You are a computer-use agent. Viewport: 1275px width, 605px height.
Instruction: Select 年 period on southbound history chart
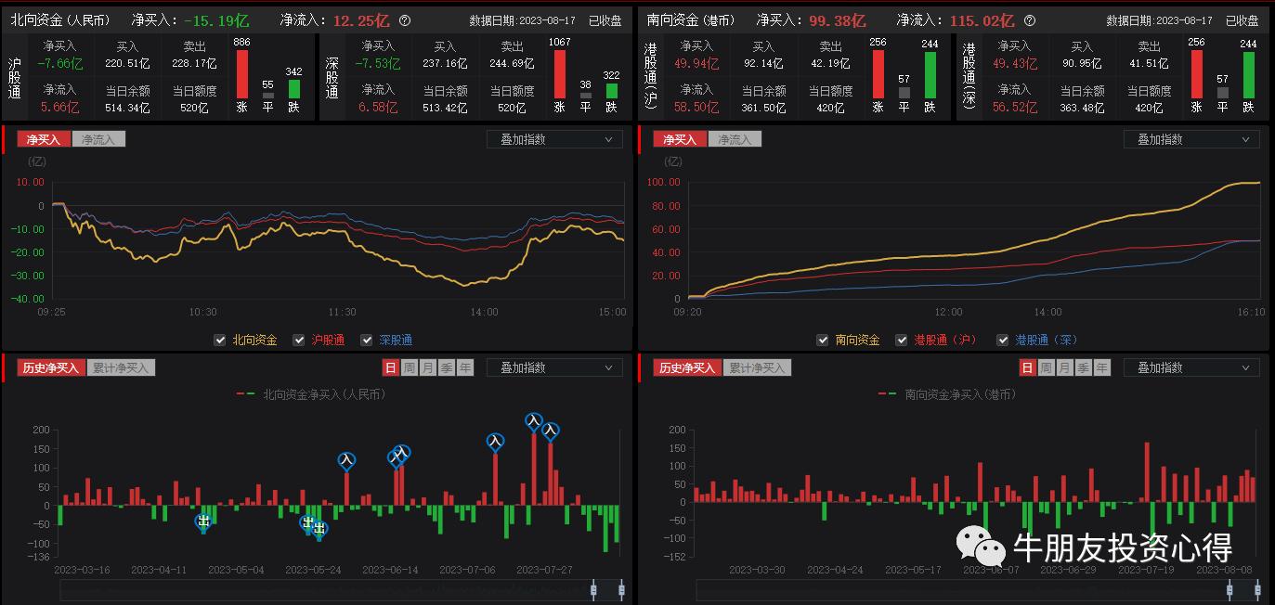(1102, 367)
